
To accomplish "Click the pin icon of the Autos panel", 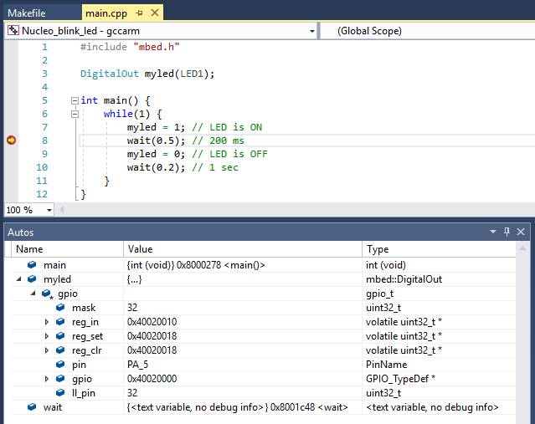I will [507, 232].
